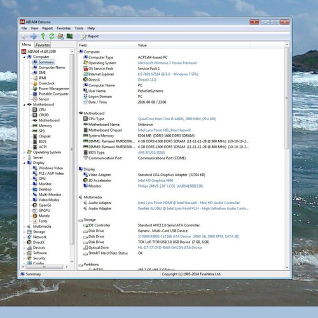Select Chipset tree item
Viewport: 318px width, 318px height.
pyautogui.click(x=45, y=136)
